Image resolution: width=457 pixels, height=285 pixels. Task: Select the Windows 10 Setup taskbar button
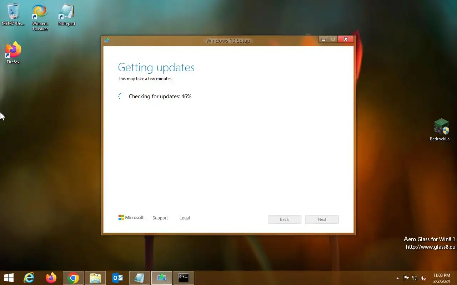click(162, 278)
